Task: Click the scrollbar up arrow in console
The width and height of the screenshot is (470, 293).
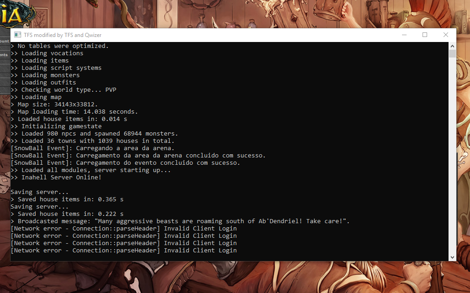Action: [x=452, y=46]
